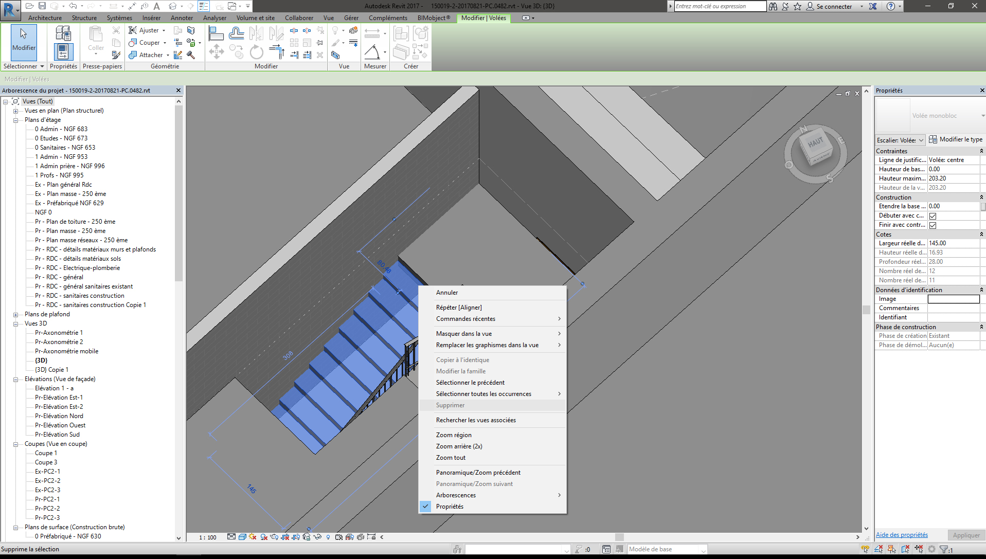Select the Déplacer (move) tool
The height and width of the screenshot is (559, 986).
click(x=217, y=51)
